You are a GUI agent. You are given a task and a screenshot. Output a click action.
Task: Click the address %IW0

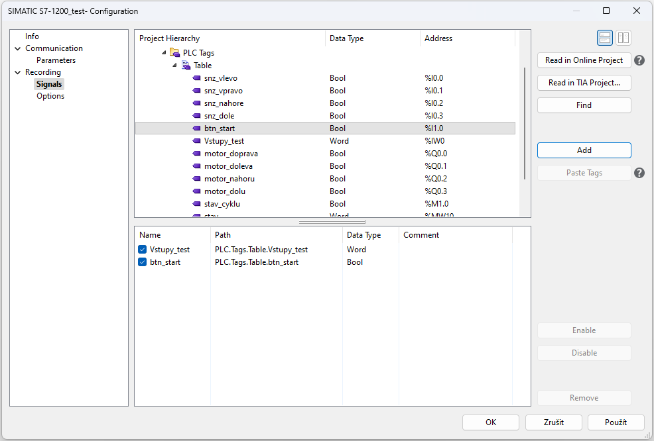[434, 141]
